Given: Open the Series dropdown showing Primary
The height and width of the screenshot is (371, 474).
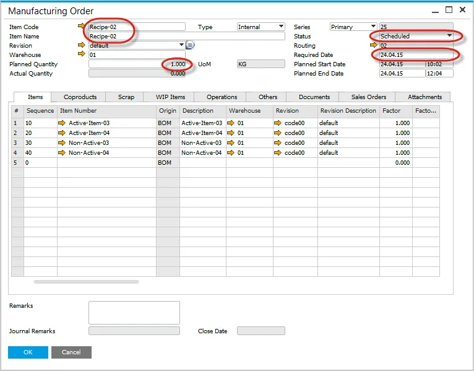Looking at the screenshot, I should 373,27.
